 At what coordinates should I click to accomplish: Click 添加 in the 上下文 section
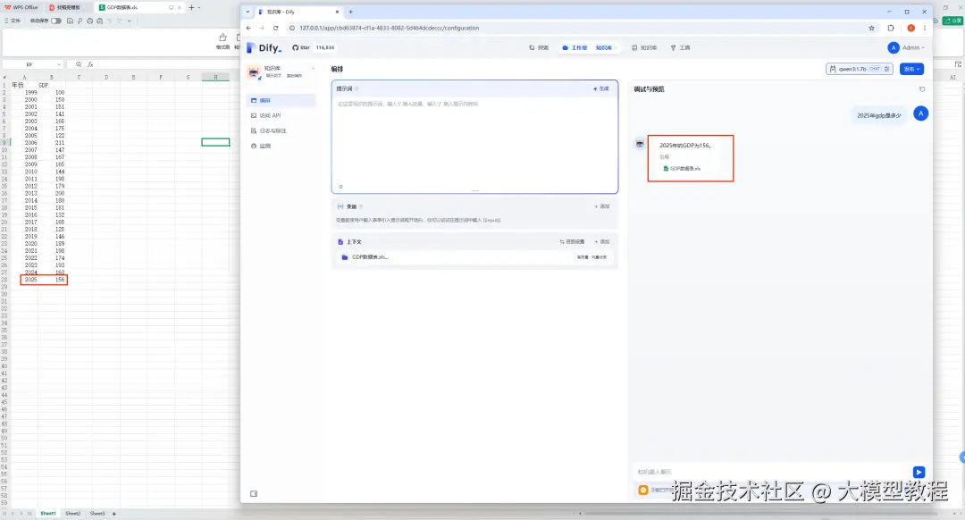point(602,242)
